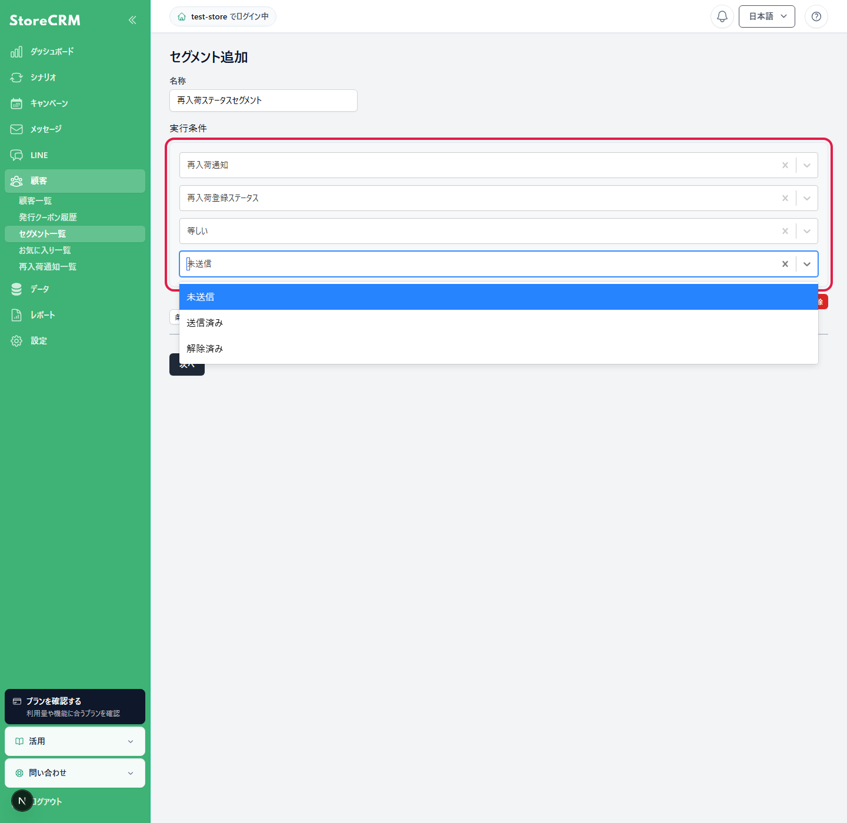The height and width of the screenshot is (823, 847).
Task: Clear the 再入荷通知 selection with its X
Action: (x=785, y=165)
